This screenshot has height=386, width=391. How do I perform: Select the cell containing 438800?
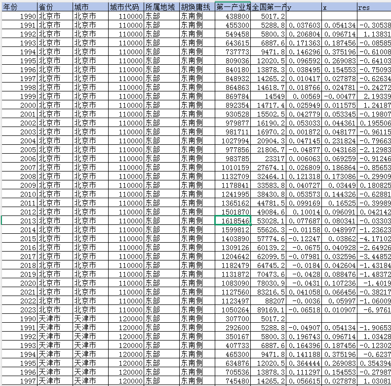233,16
